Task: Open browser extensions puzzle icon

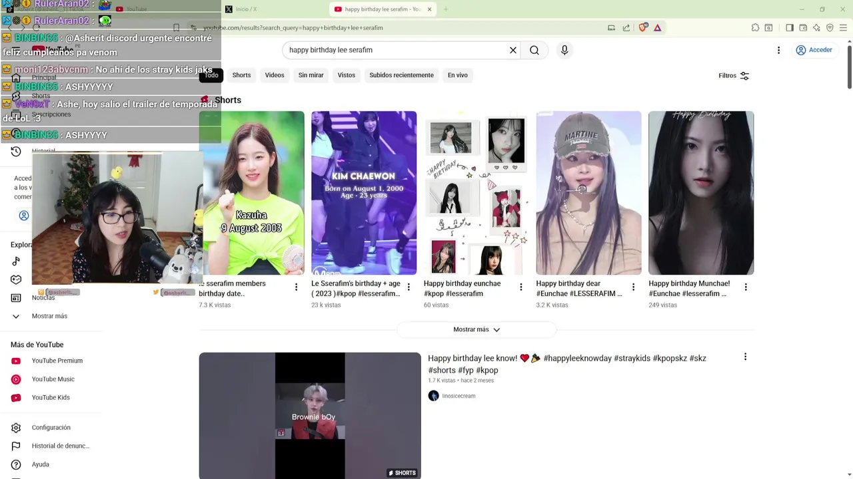Action: point(755,28)
